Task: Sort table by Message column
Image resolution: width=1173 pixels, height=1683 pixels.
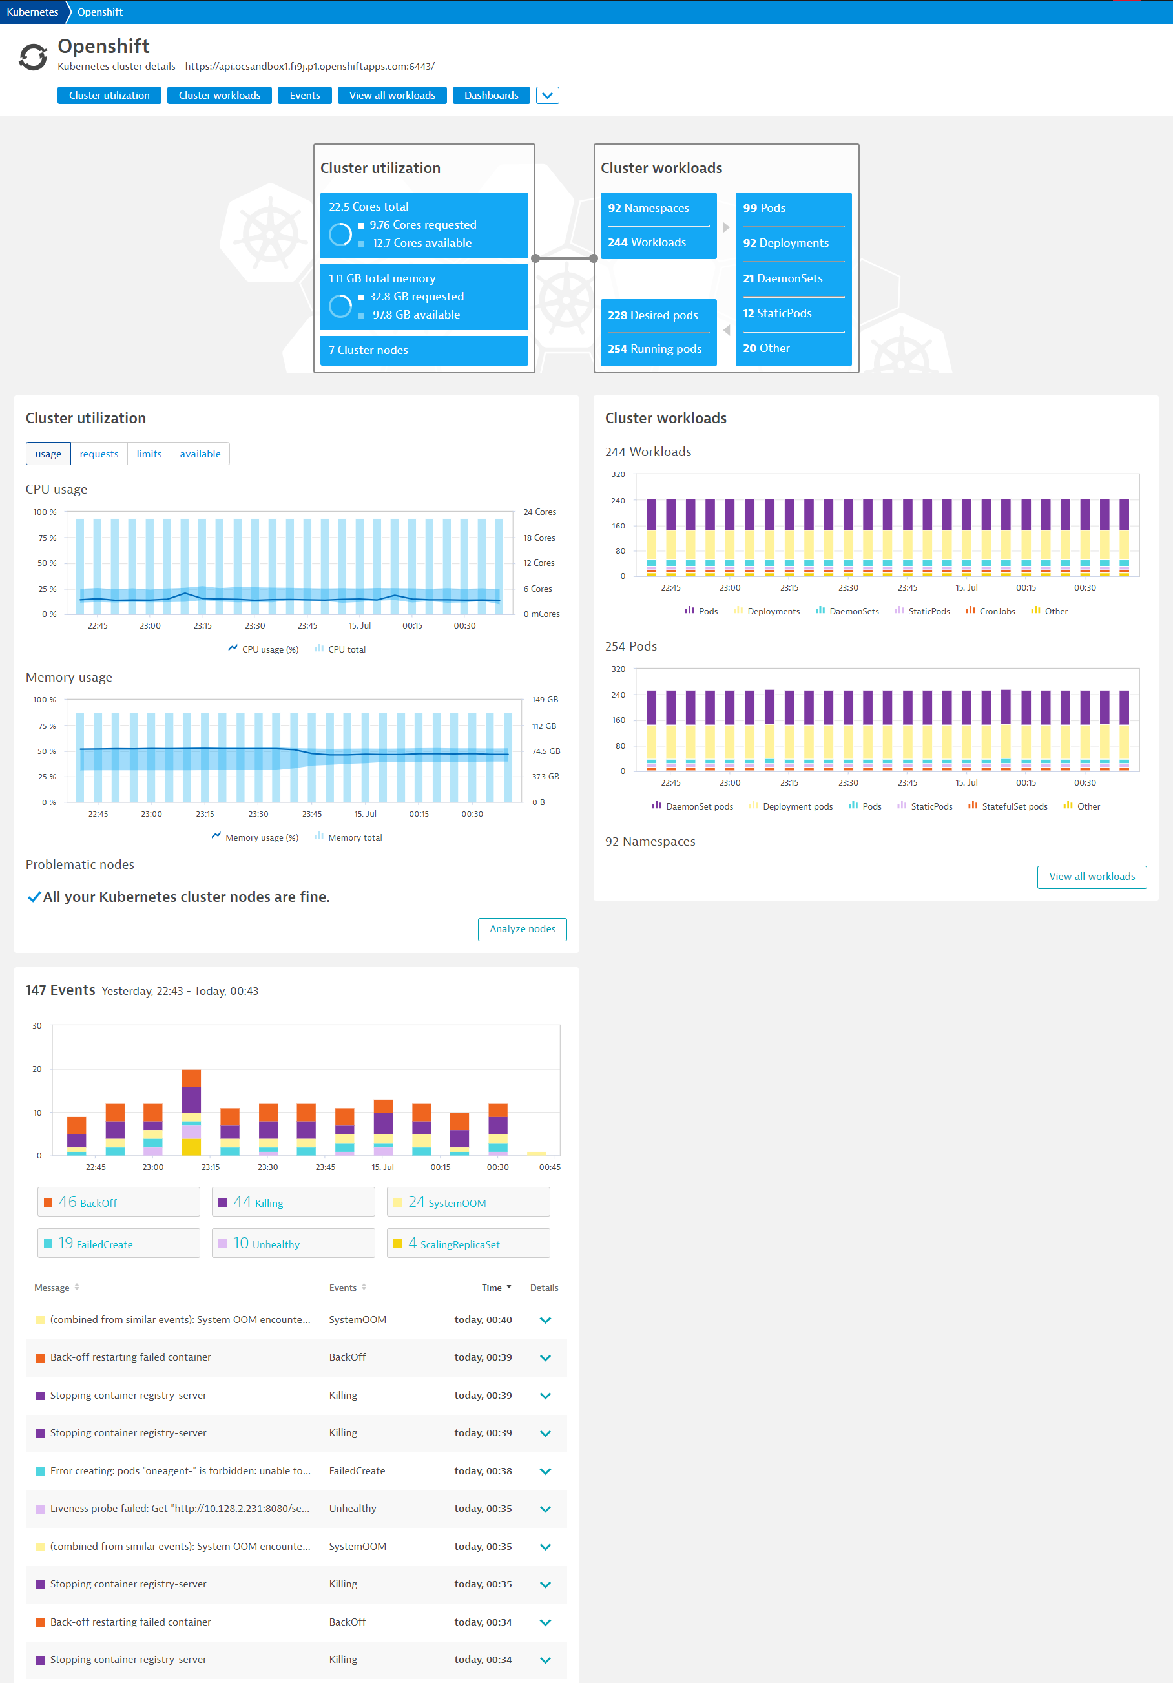Action: 56,1287
